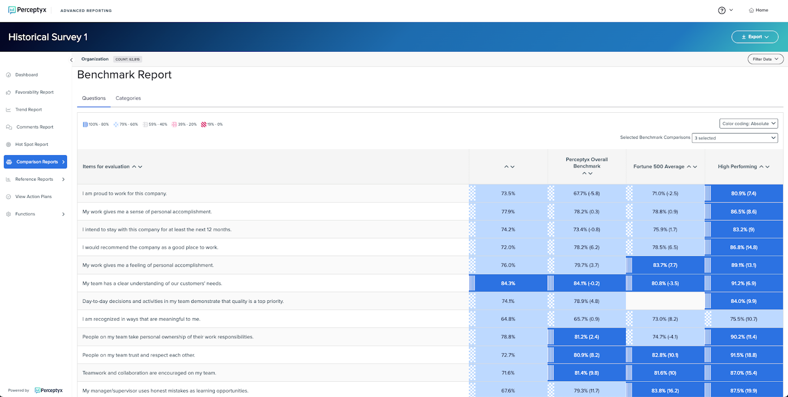Switch to the Categories tab

point(128,99)
